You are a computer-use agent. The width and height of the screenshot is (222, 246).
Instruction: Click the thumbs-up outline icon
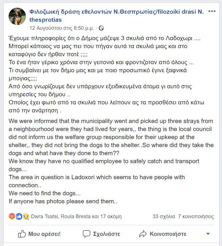tap(22, 234)
